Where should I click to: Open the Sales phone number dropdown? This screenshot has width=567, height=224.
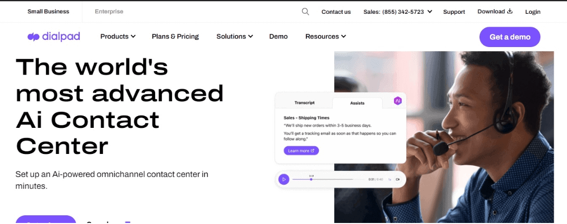[398, 12]
